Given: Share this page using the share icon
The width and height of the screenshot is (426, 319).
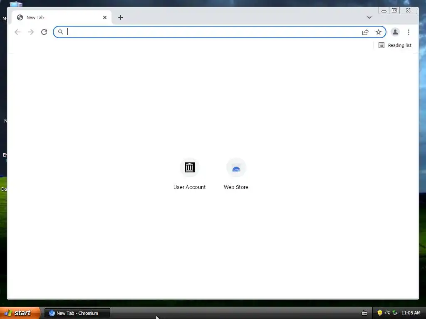Looking at the screenshot, I should tap(365, 32).
